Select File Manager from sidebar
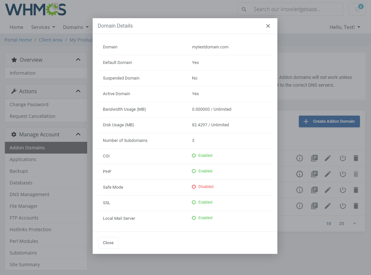The width and height of the screenshot is (371, 275). tap(24, 206)
